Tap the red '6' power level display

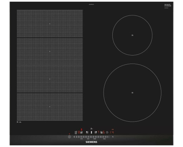tap(104, 132)
